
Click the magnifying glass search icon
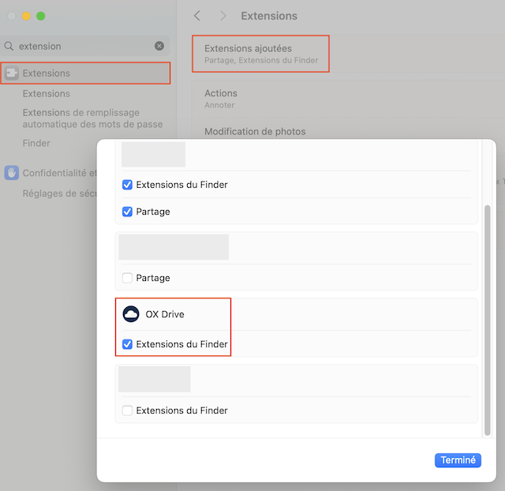point(9,46)
